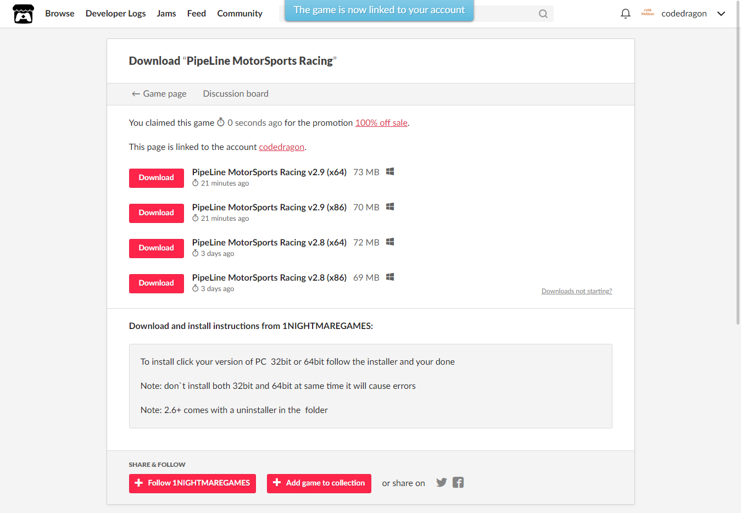Click Windows icon for v2.9 (x64)
This screenshot has width=741, height=513.
[390, 171]
